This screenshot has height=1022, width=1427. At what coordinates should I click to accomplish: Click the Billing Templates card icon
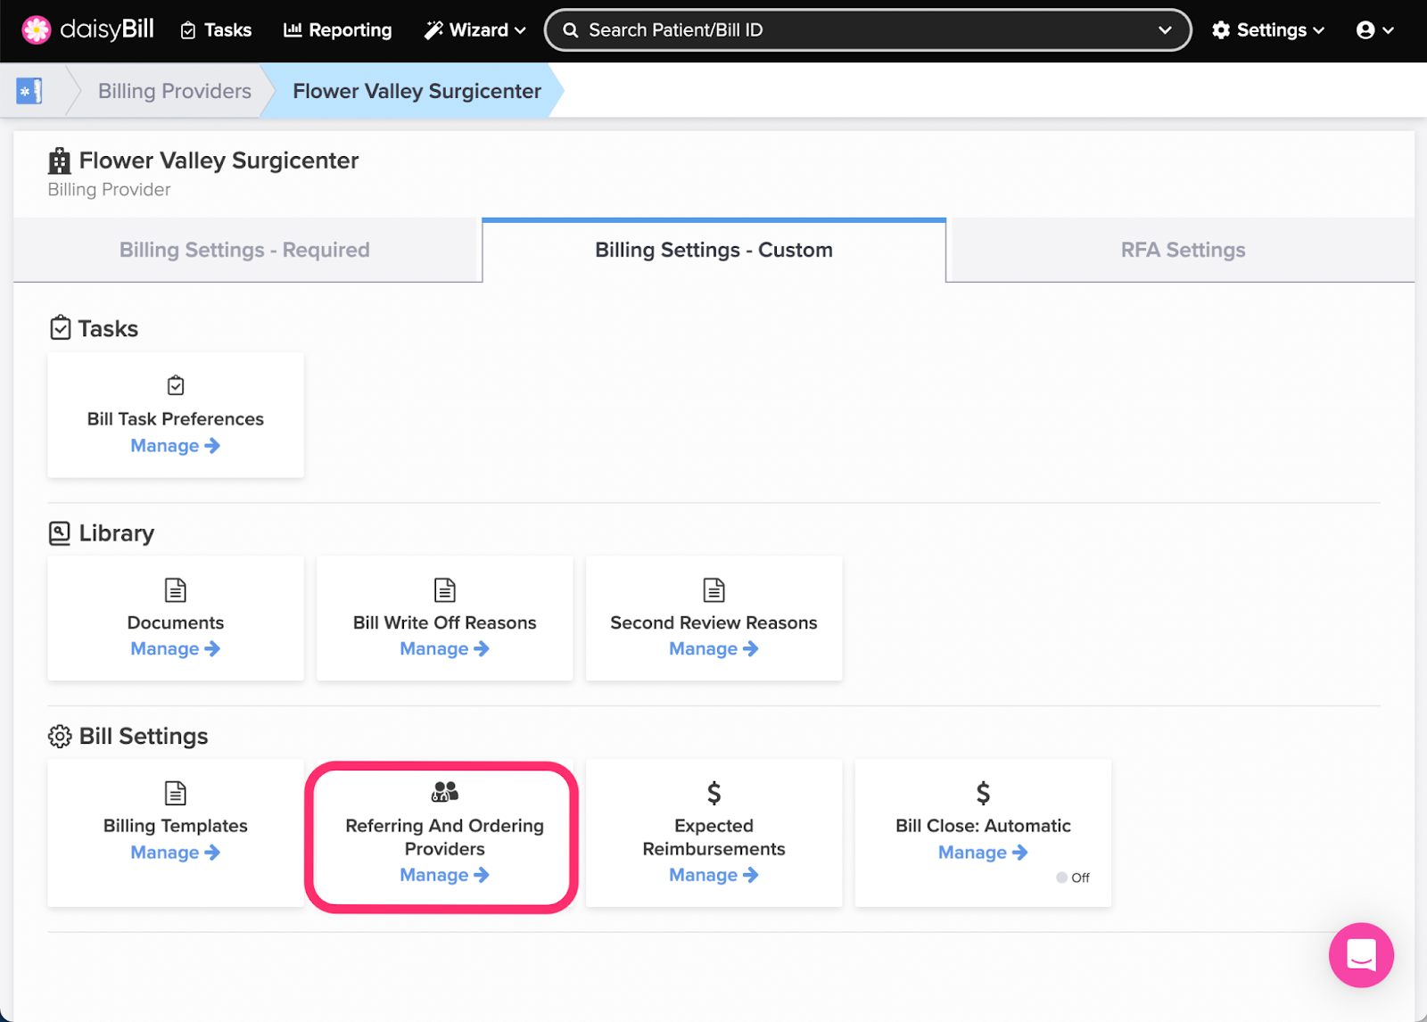pos(176,793)
